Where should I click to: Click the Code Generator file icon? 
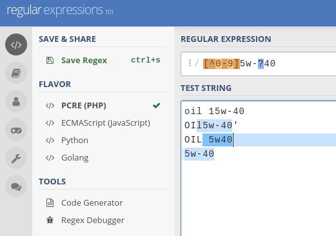pos(50,202)
